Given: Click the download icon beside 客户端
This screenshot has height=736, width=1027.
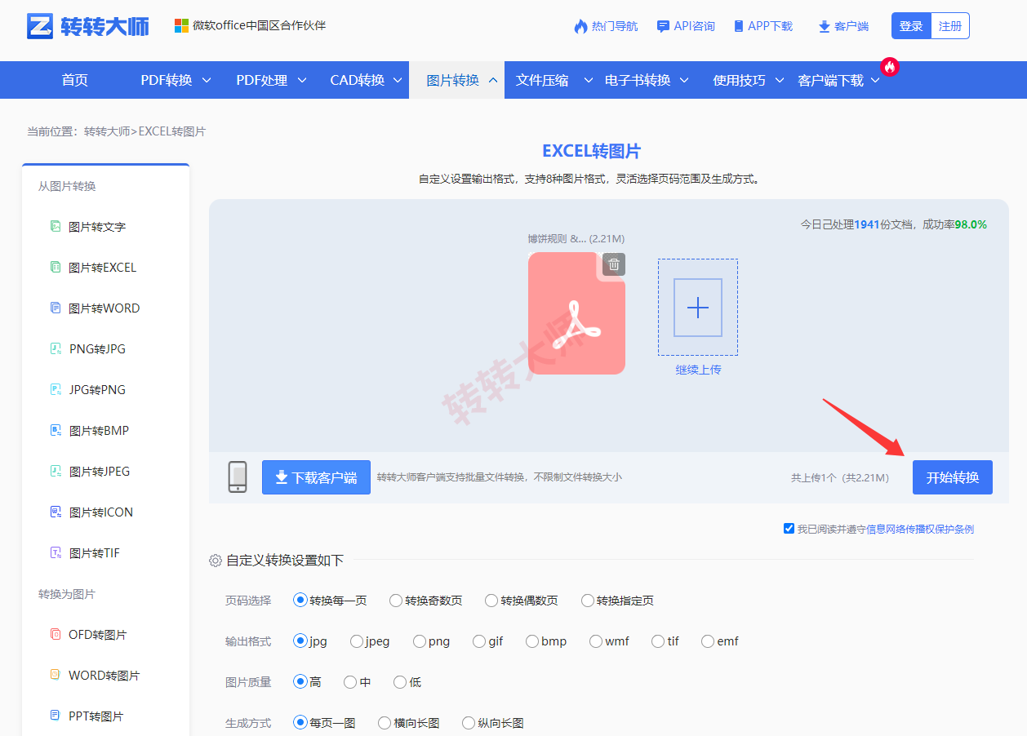Looking at the screenshot, I should [824, 27].
